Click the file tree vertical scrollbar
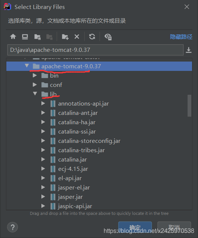The height and width of the screenshot is (238, 198). click(x=189, y=106)
